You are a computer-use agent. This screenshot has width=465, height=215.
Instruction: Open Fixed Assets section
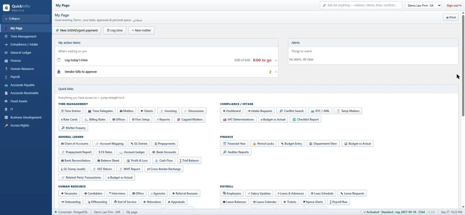pyautogui.click(x=26, y=101)
